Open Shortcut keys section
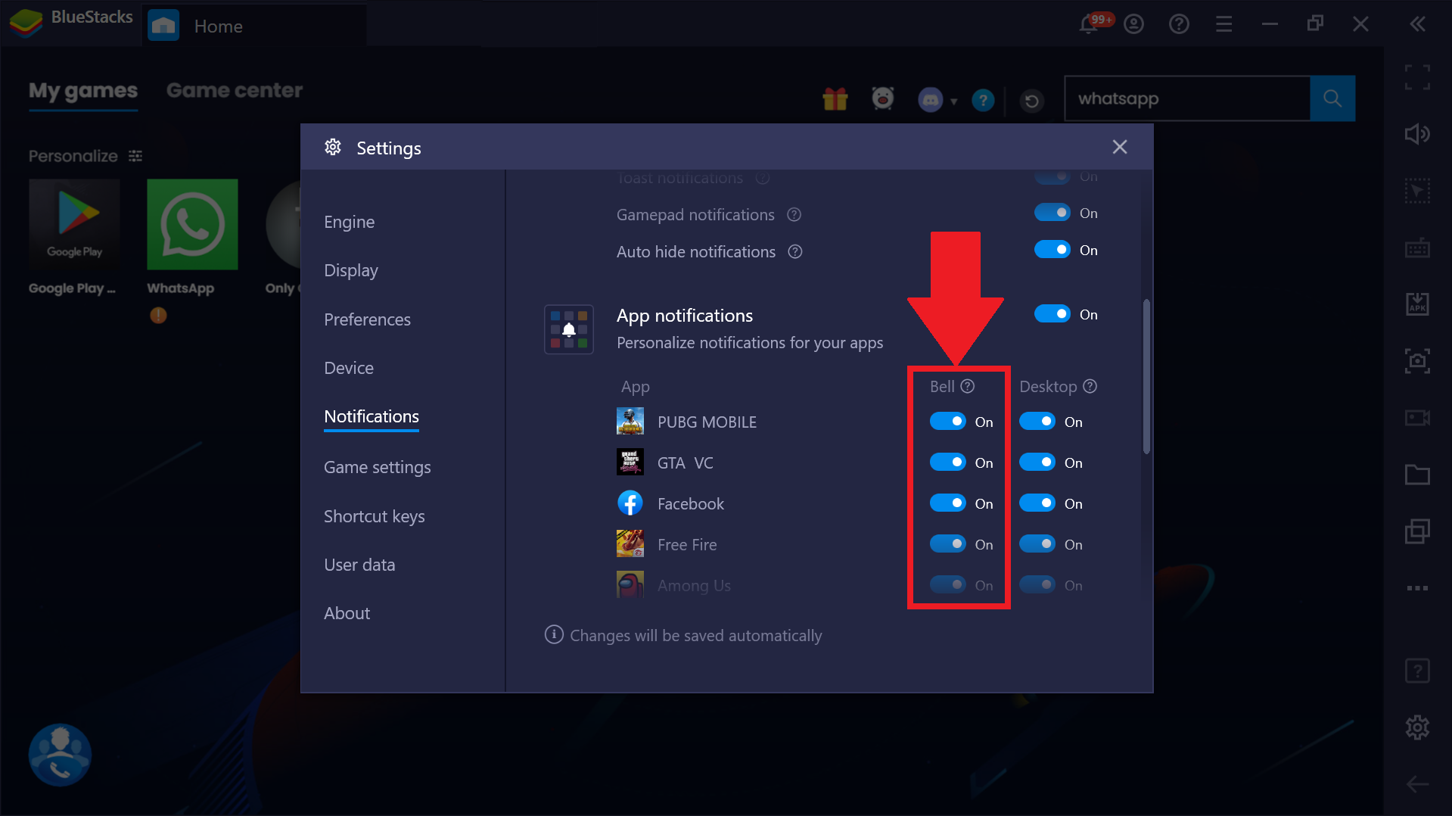Image resolution: width=1452 pixels, height=816 pixels. click(x=375, y=516)
